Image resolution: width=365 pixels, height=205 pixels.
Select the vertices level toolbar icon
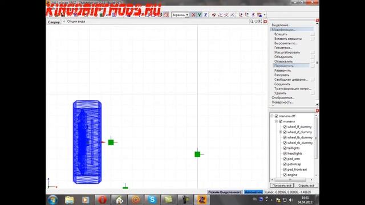pos(220,15)
